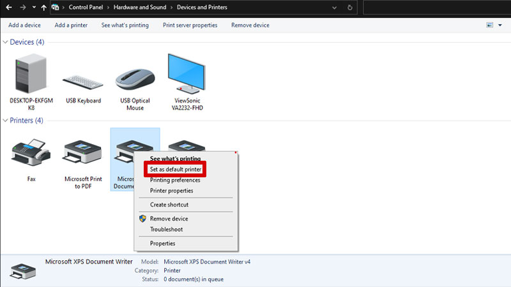Collapse the Printers group
The image size is (511, 287).
click(5, 121)
